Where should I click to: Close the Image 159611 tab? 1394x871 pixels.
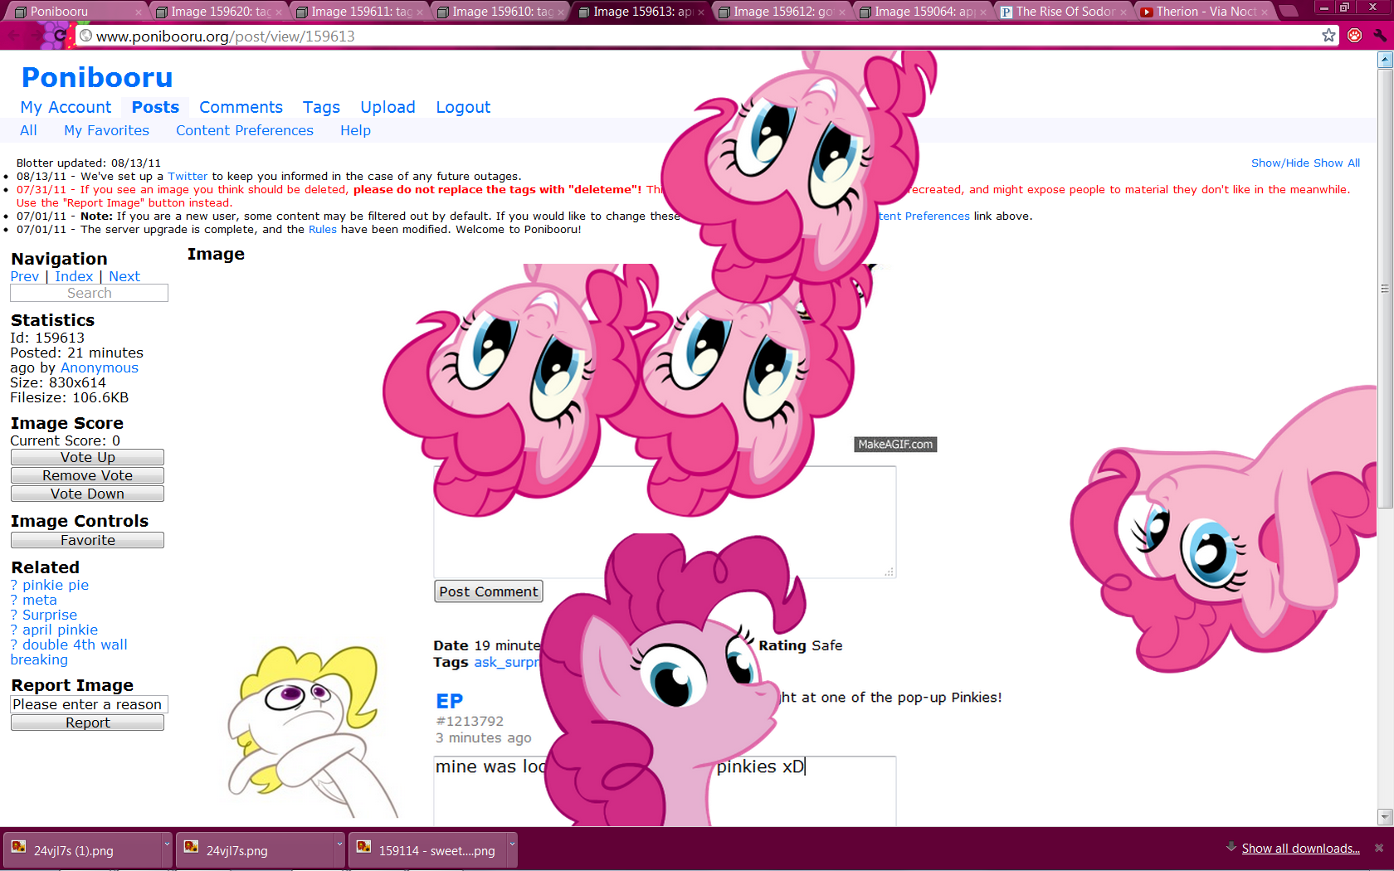(x=420, y=12)
